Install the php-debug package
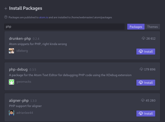Image resolution: width=165 pixels, height=122 pixels. tap(146, 83)
